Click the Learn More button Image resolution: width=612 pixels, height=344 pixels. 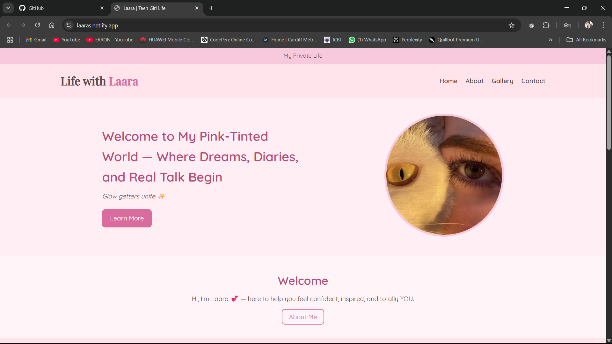pos(127,218)
